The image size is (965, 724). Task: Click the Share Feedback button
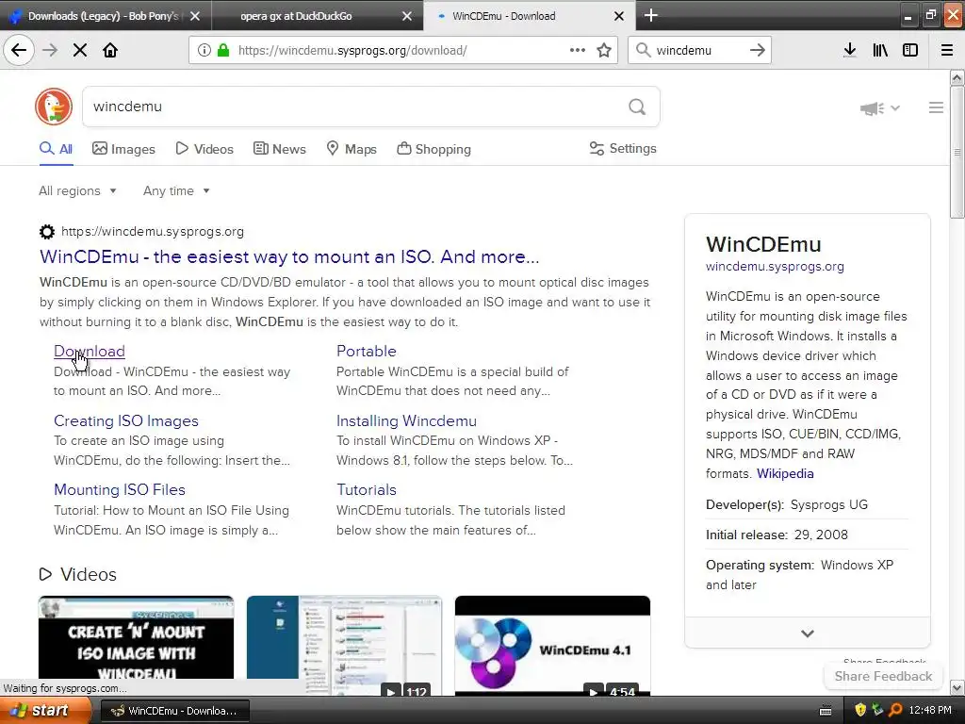pos(883,676)
